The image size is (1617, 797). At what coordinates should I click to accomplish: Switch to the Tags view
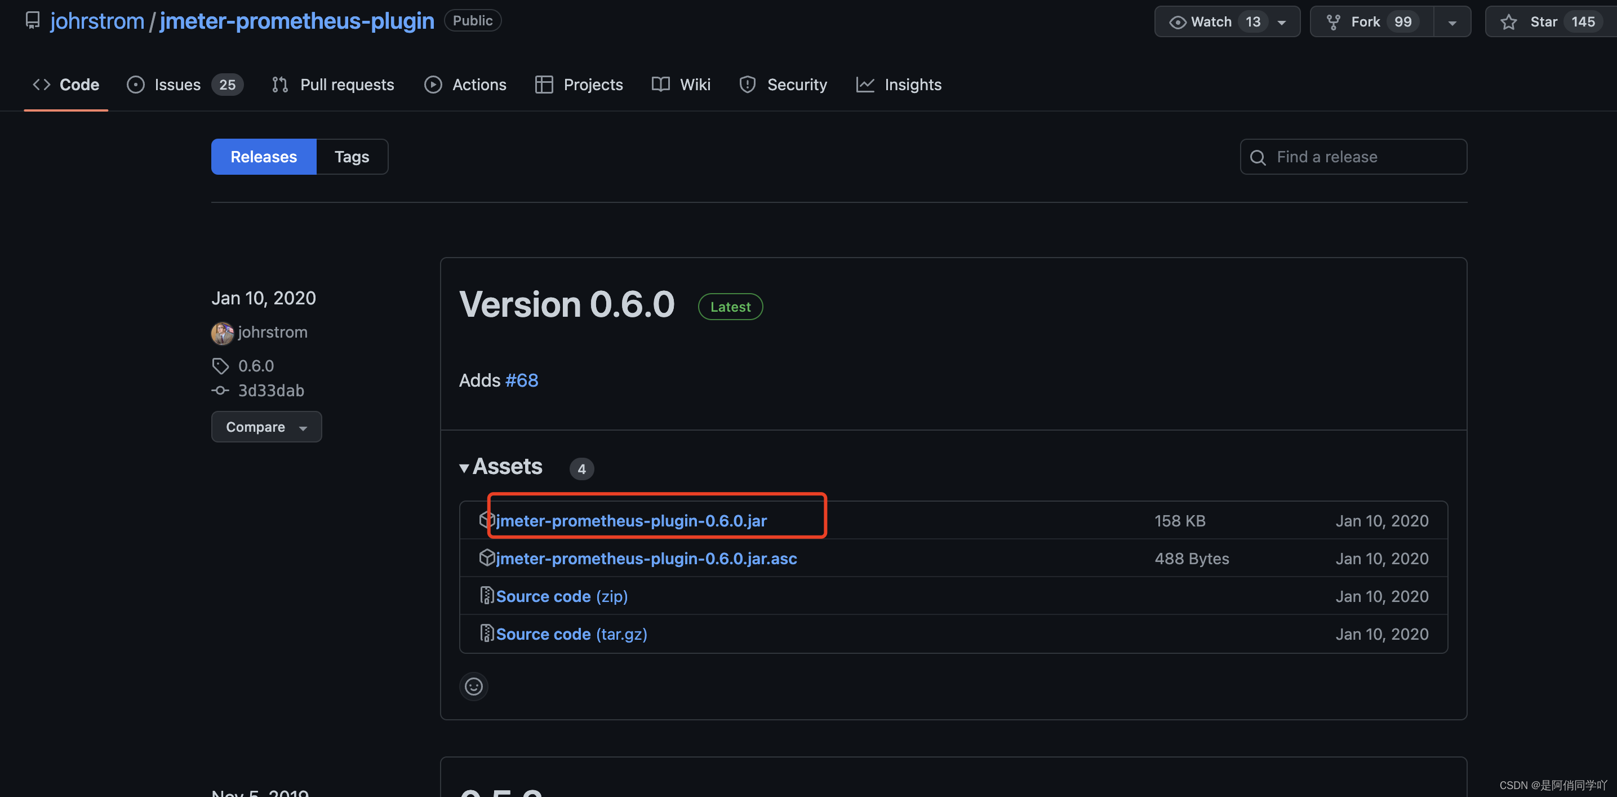point(352,156)
